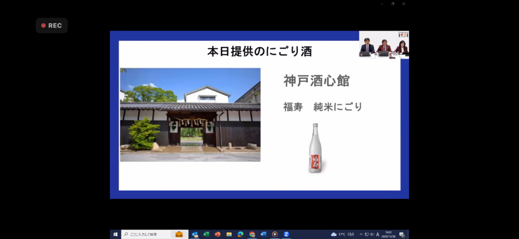This screenshot has width=519, height=239.
Task: Click the network icon in the system tray
Action: coord(367,234)
